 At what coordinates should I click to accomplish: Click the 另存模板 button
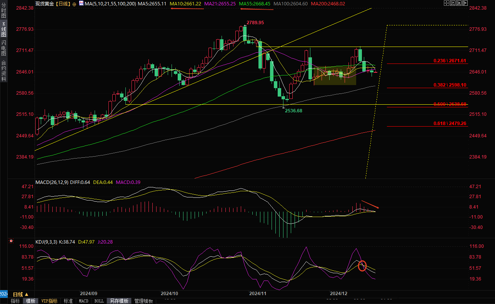[119, 301]
